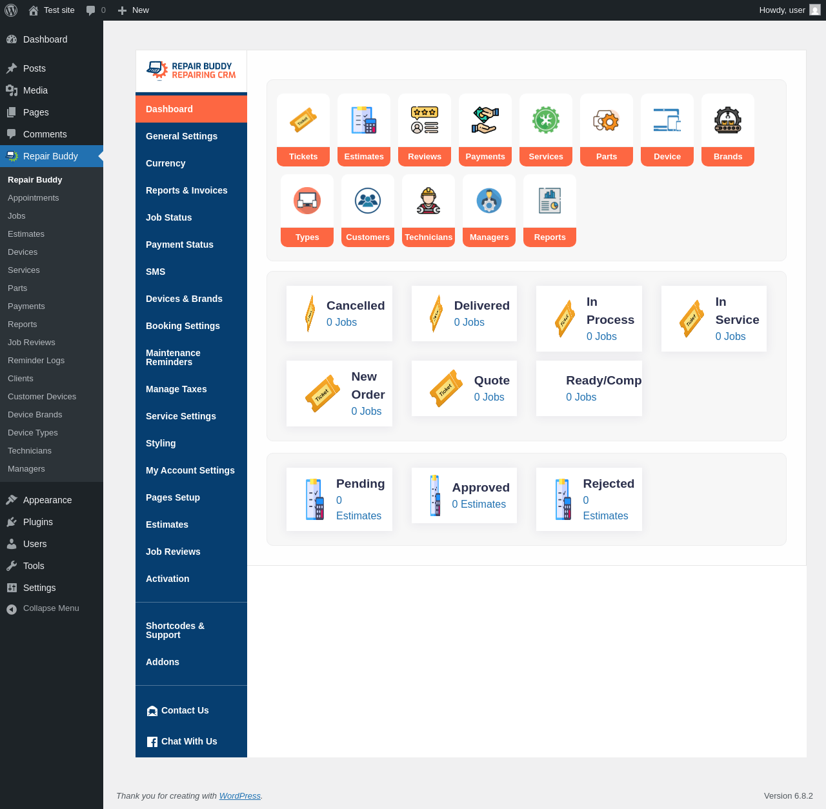826x809 pixels.
Task: Open Media in WordPress menu
Action: coord(52,90)
